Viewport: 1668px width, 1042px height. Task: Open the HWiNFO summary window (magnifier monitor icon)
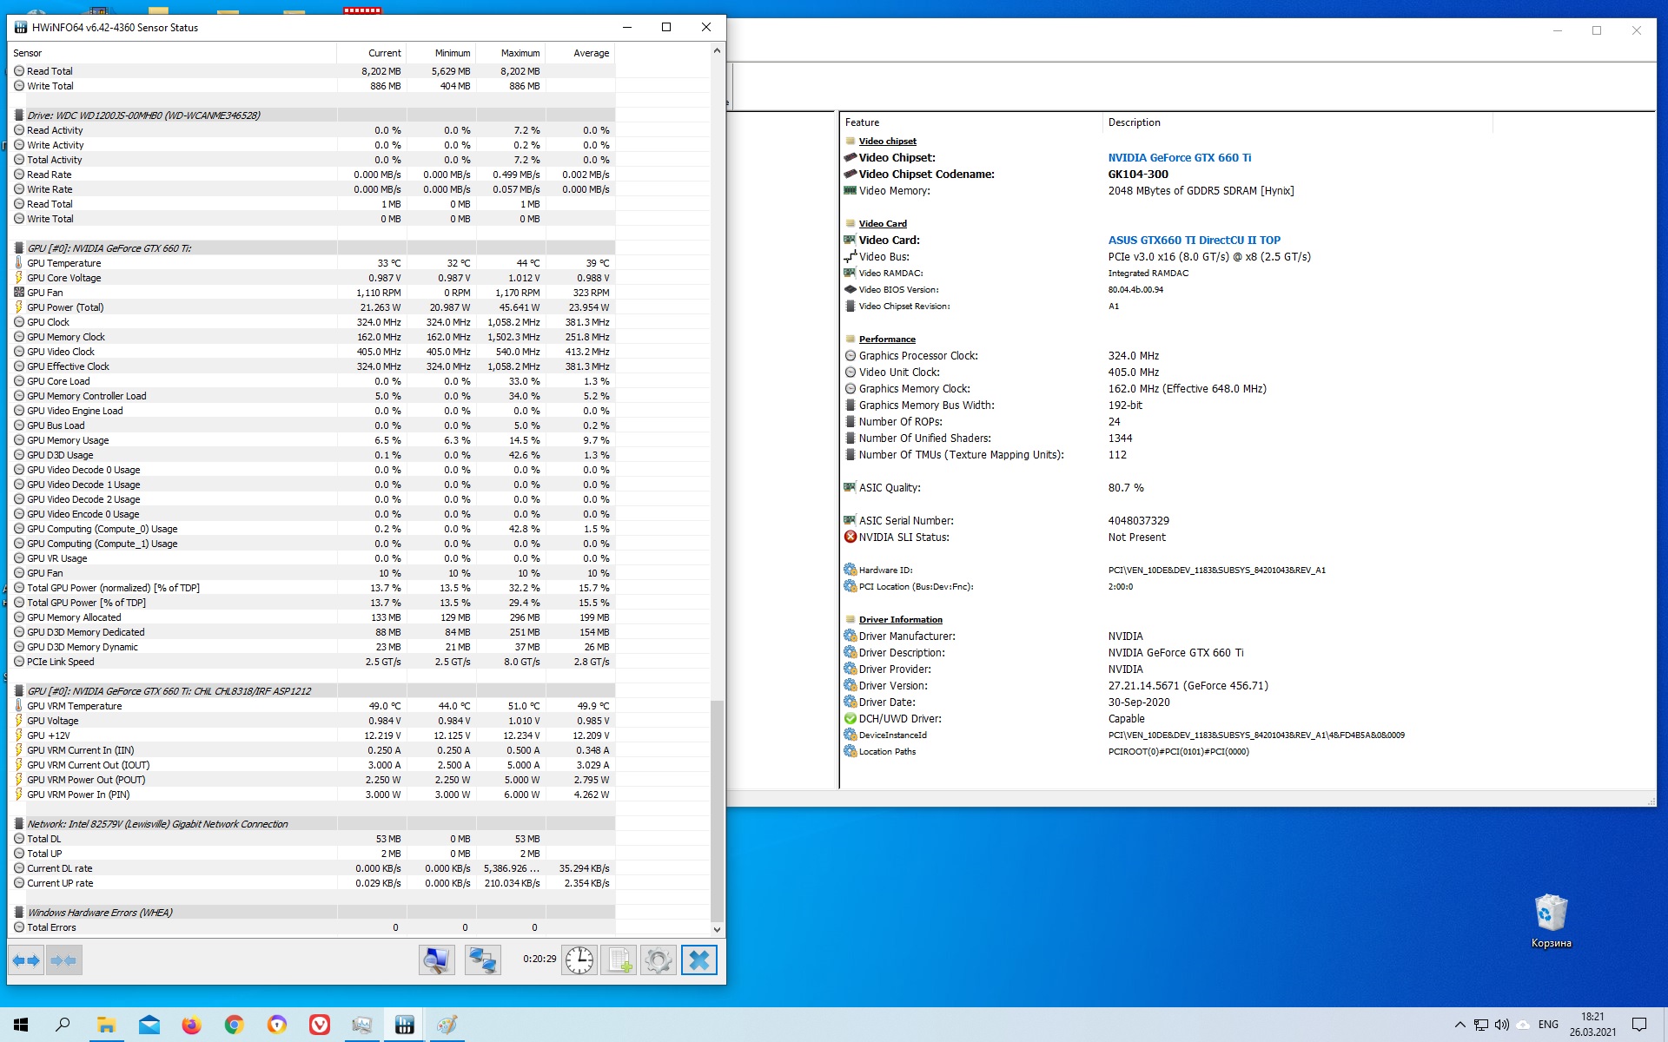pyautogui.click(x=436, y=960)
